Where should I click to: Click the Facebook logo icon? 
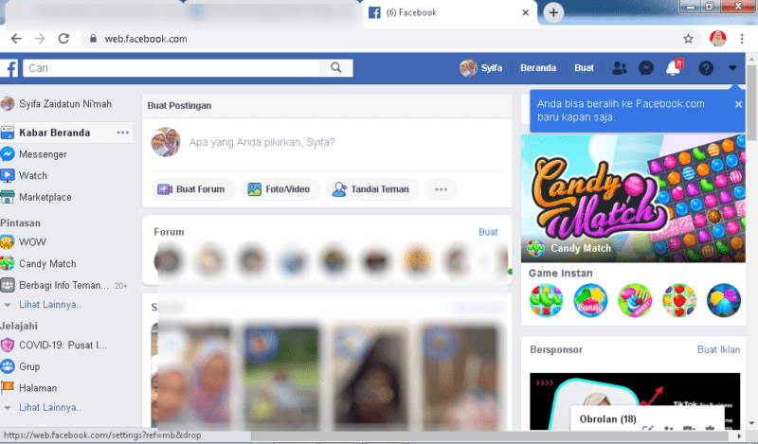point(9,68)
